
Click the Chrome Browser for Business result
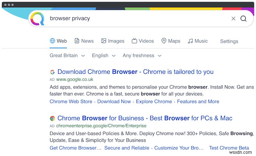tap(145, 118)
